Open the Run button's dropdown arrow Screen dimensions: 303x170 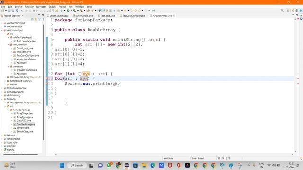(71, 11)
